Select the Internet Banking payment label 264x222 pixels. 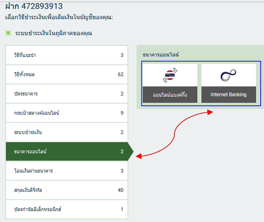(229, 95)
